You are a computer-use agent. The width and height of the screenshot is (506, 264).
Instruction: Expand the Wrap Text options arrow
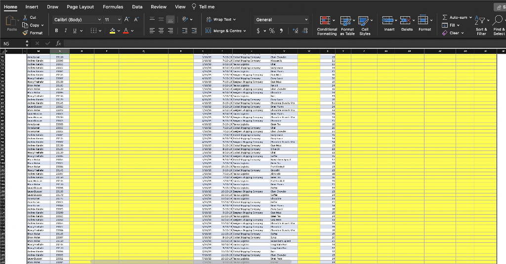click(x=234, y=20)
